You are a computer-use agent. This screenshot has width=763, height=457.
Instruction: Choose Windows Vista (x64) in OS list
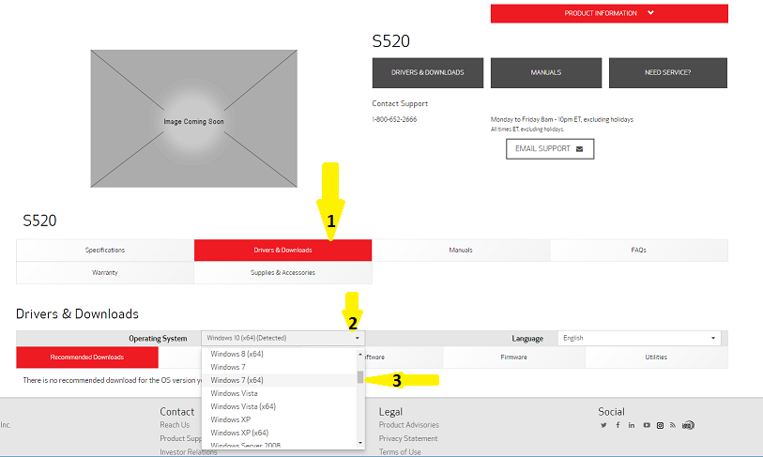pyautogui.click(x=242, y=406)
